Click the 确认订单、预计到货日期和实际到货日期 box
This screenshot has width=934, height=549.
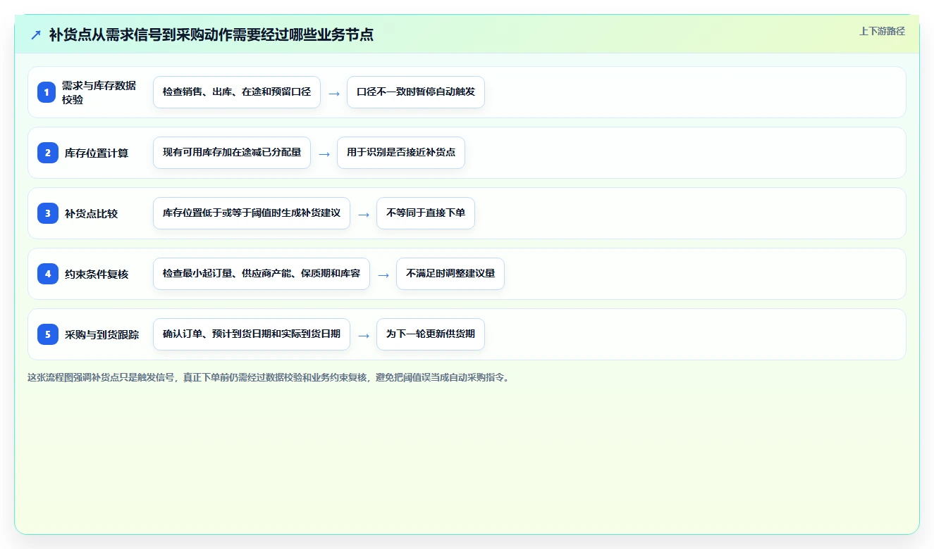[252, 334]
